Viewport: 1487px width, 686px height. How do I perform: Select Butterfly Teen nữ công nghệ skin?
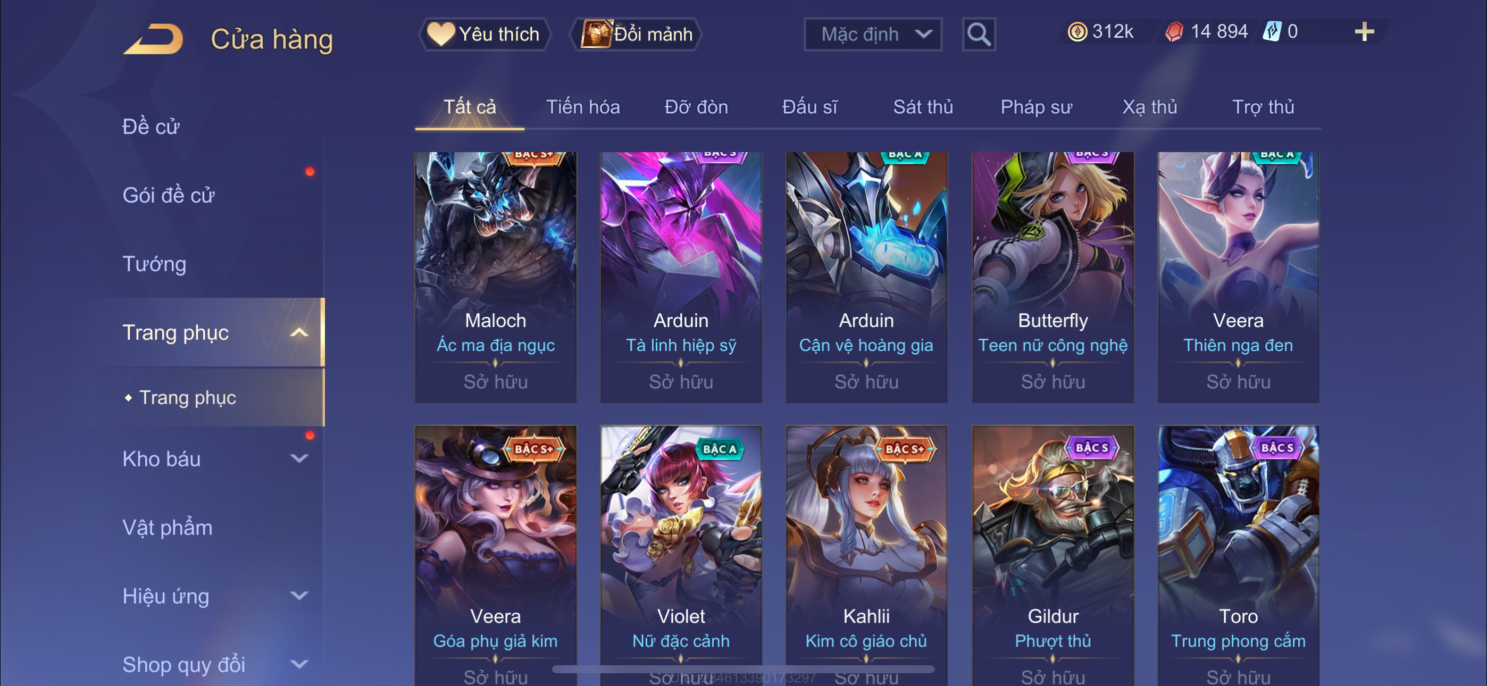click(1053, 277)
